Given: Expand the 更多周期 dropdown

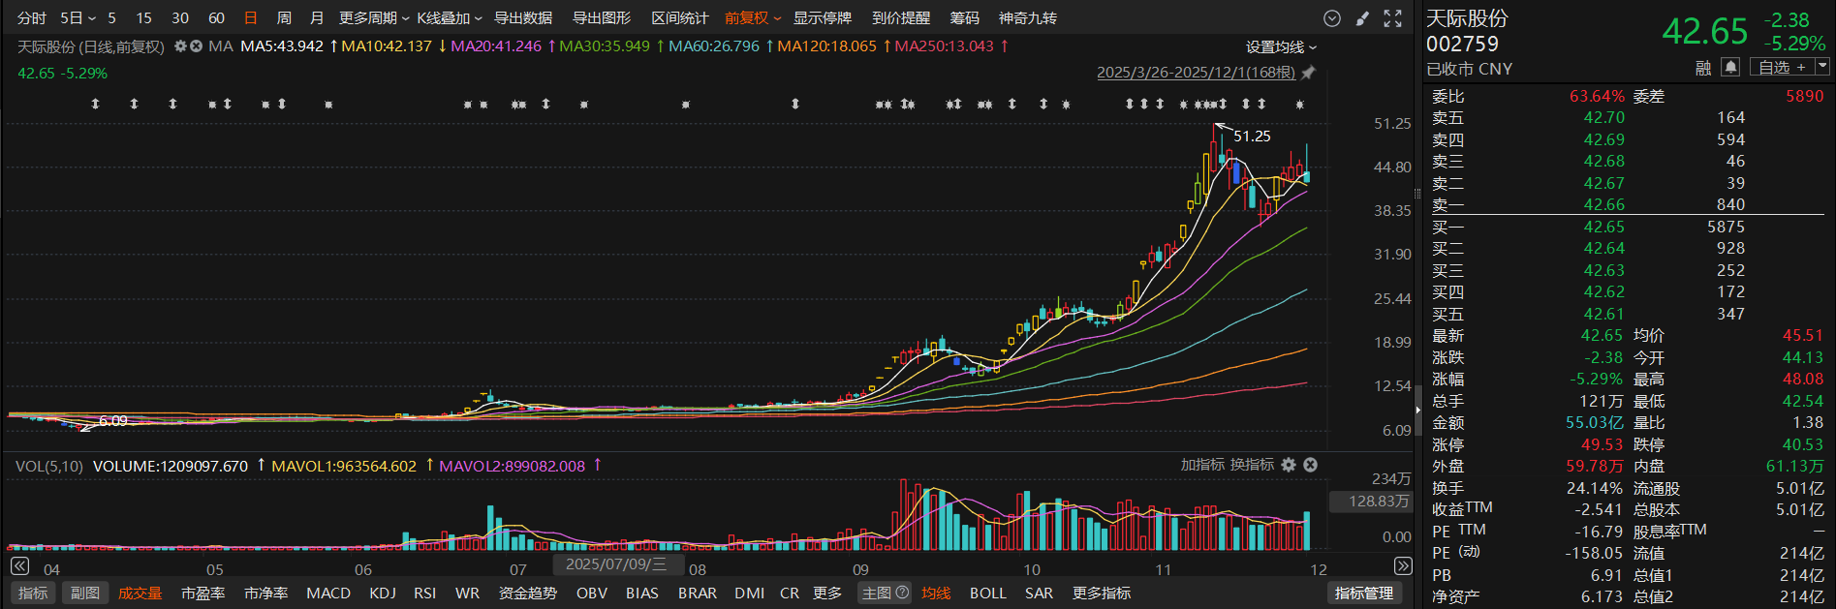Looking at the screenshot, I should click(x=374, y=18).
